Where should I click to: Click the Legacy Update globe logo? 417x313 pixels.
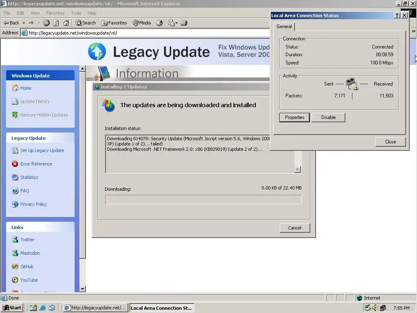pos(97,51)
